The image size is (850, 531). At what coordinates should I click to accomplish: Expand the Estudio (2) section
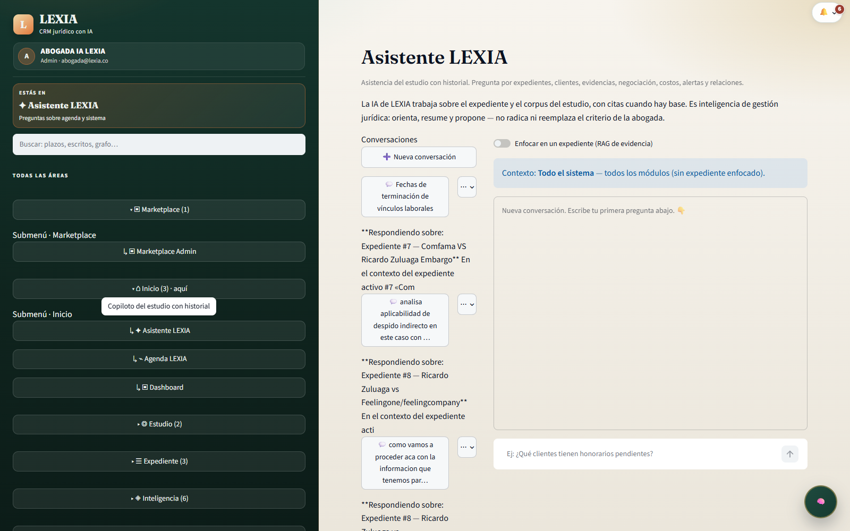coord(159,424)
